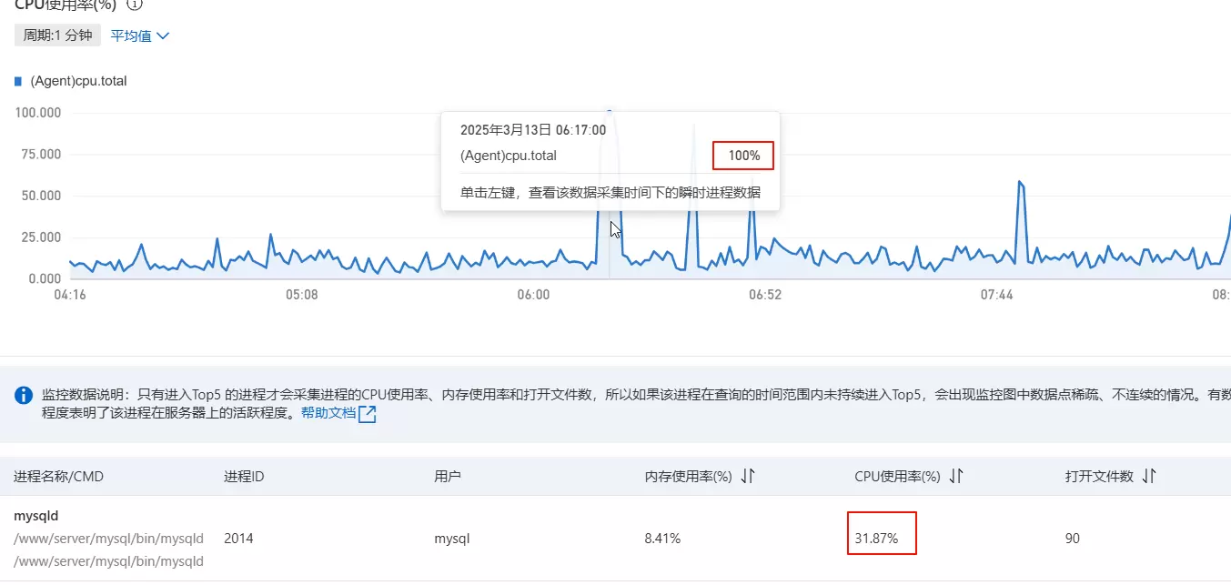Click the chart data point at the cursor
This screenshot has height=585, width=1231.
(x=610, y=112)
